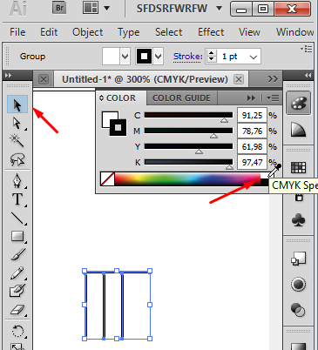This screenshot has height=350, width=318.
Task: Open the stroke weight dropdown
Action: coord(254,57)
